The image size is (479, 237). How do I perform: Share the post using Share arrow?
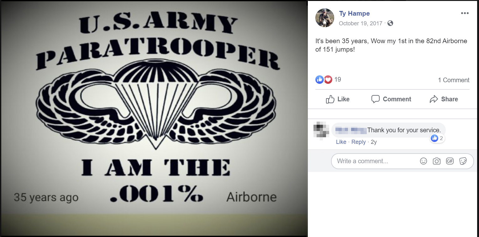coord(444,99)
